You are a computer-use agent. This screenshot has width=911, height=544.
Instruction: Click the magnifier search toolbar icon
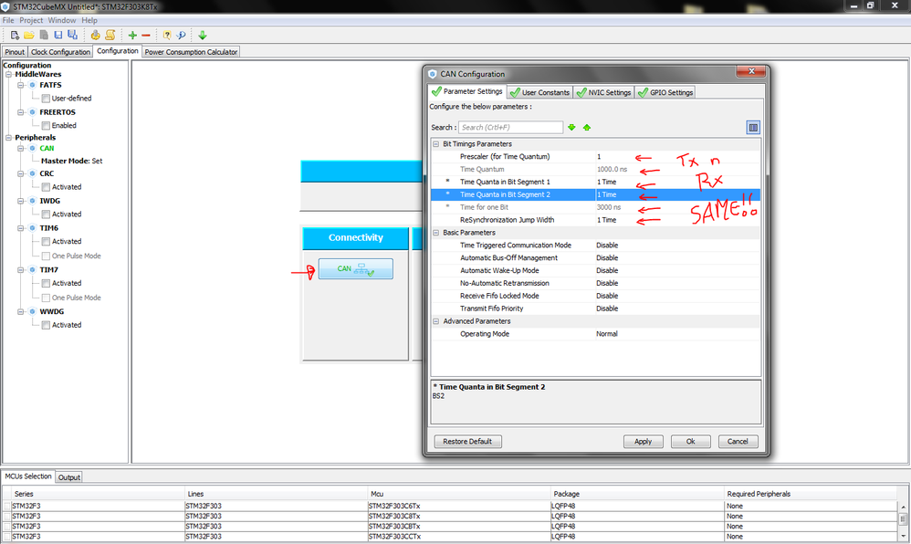182,36
